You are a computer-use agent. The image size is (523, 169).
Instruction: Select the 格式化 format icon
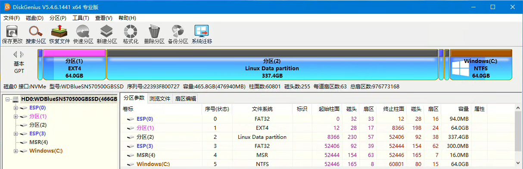tap(131, 34)
